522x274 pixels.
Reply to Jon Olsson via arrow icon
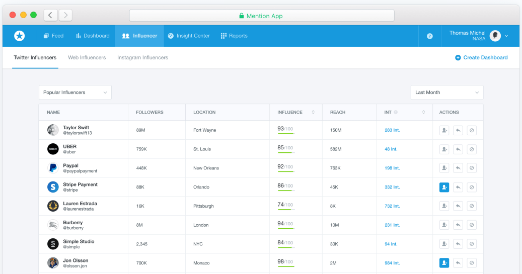click(x=458, y=263)
